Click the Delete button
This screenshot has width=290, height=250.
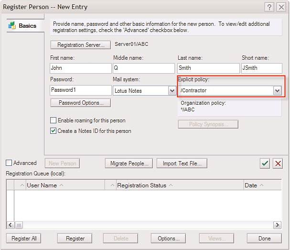click(x=121, y=239)
